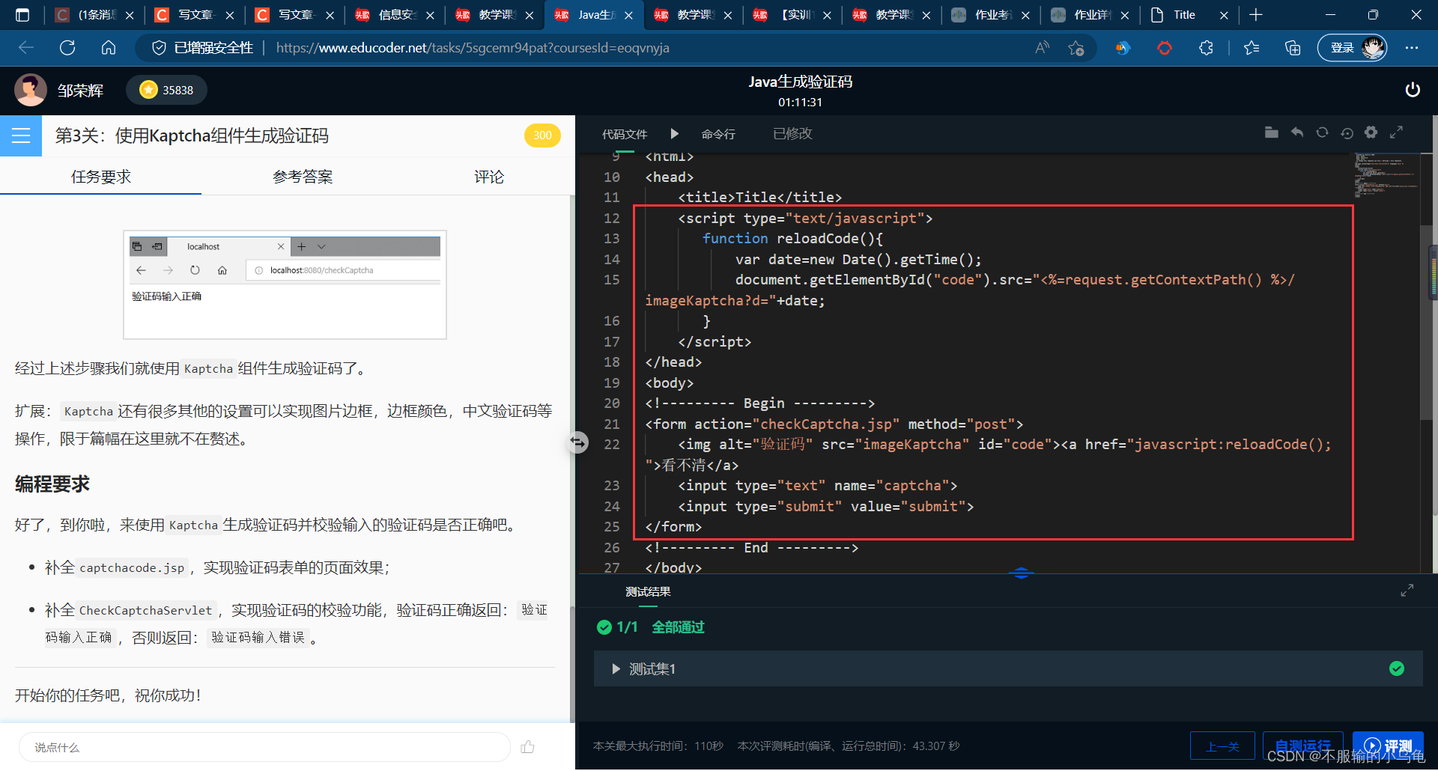Open the tab actions menu icon
This screenshot has height=771, width=1438.
click(22, 15)
